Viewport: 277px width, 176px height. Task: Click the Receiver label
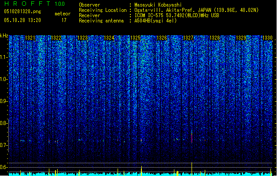coord(89,15)
